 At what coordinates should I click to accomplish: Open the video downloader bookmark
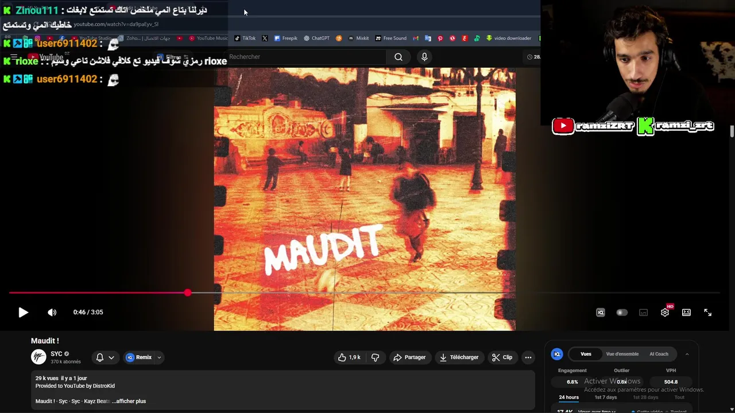pos(509,38)
